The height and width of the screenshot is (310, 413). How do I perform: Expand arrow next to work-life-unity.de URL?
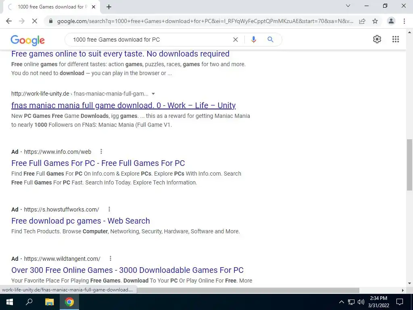153,94
